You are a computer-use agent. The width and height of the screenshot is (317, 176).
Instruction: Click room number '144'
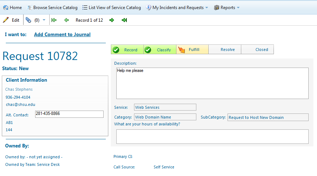(x=9, y=130)
